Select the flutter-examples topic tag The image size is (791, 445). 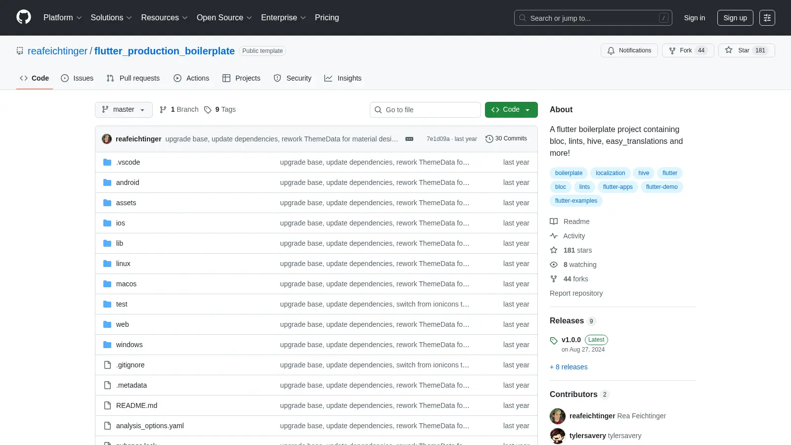click(x=576, y=201)
